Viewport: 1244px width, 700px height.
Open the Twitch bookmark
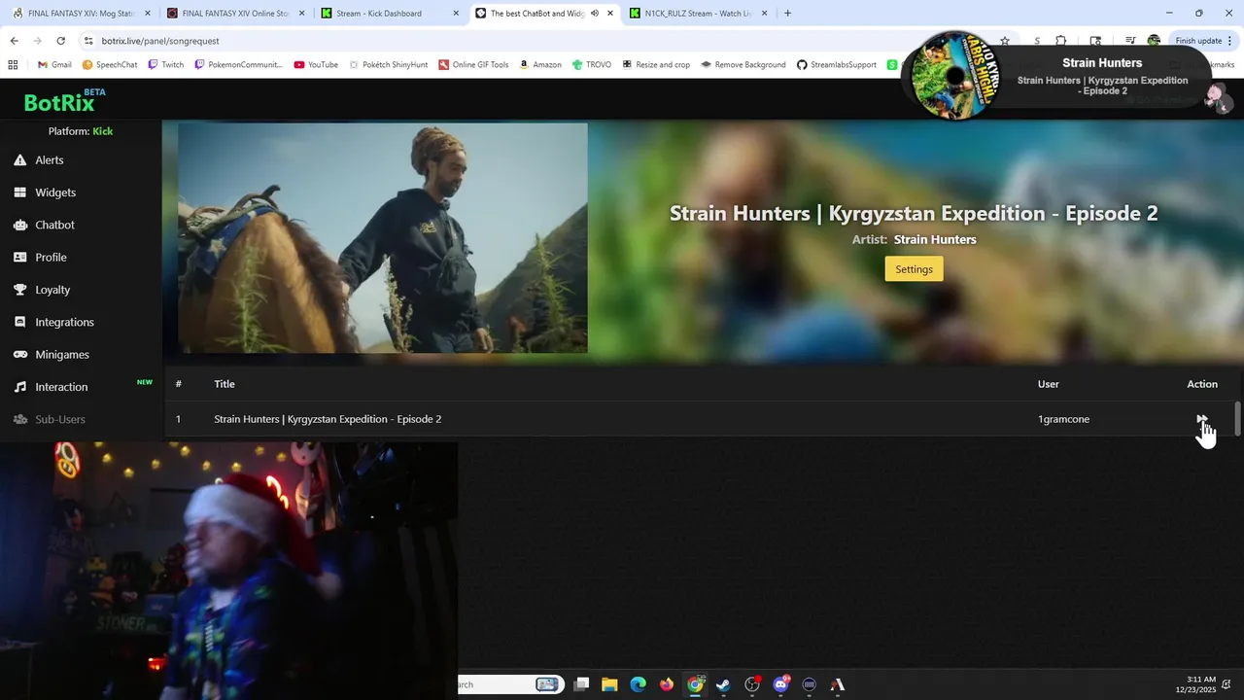tap(165, 65)
